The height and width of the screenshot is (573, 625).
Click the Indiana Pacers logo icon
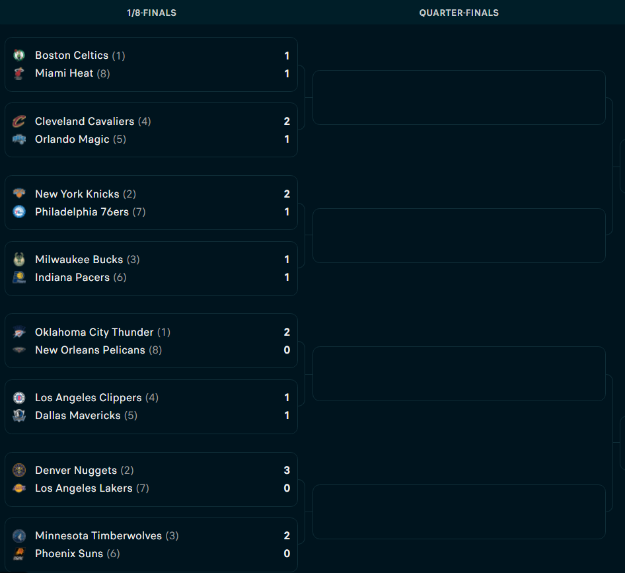(x=19, y=277)
